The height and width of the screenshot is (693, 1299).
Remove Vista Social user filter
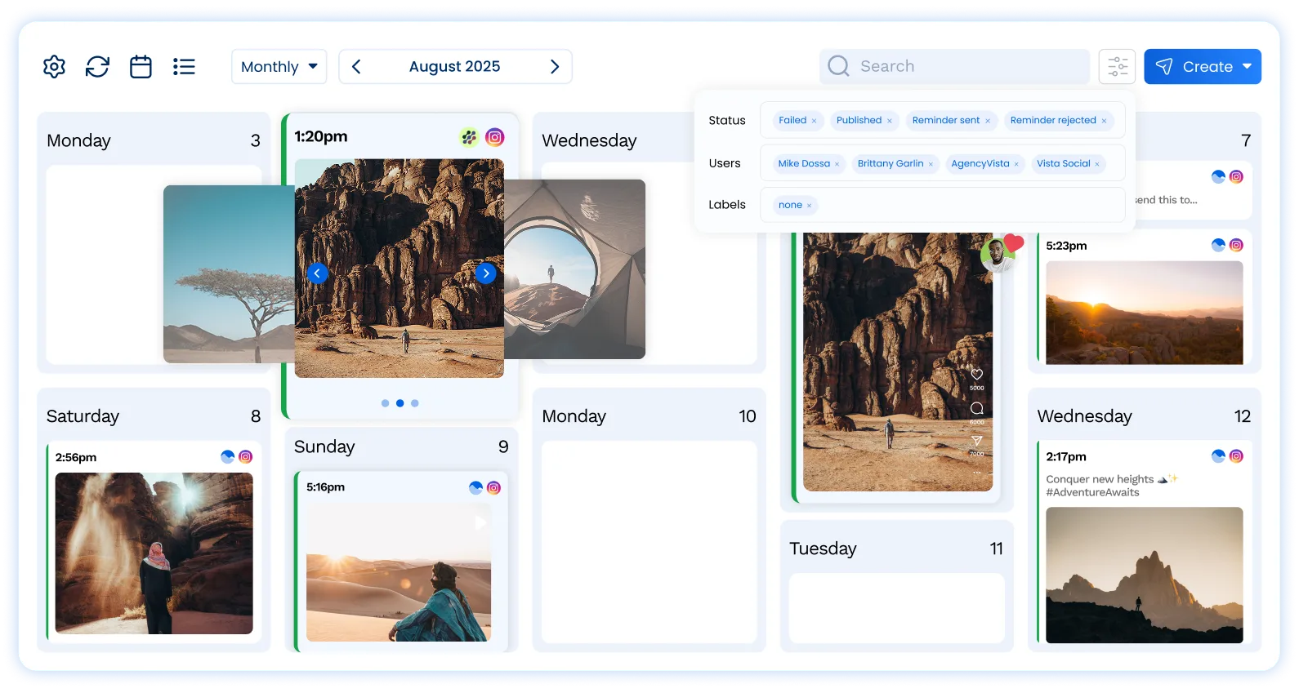point(1097,164)
